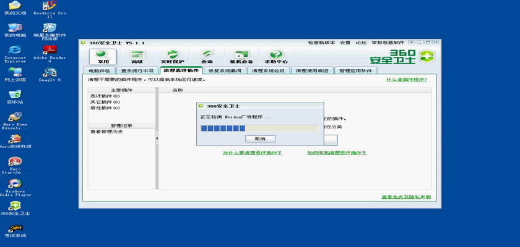
Task: Select 恶评插件(0) in plugin list
Action: coord(105,96)
